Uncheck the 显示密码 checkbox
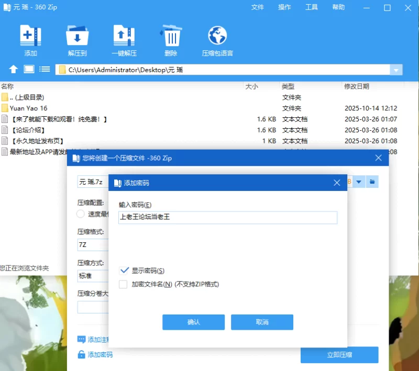 click(124, 271)
